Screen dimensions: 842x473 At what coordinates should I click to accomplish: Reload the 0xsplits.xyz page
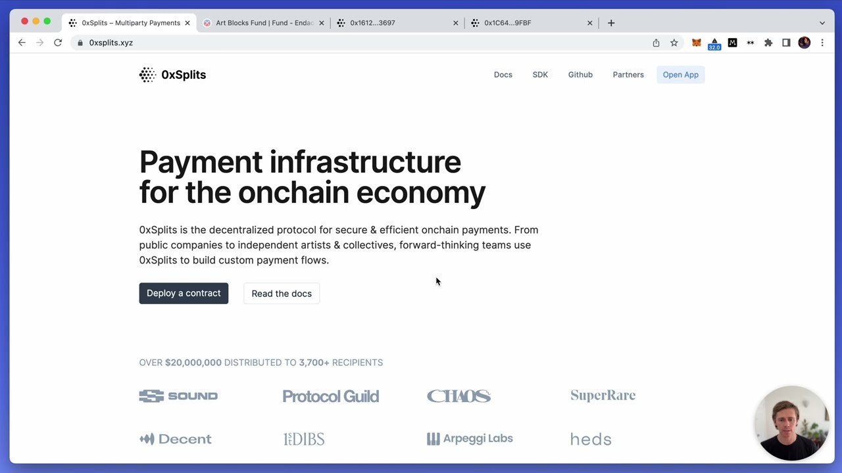(x=58, y=43)
